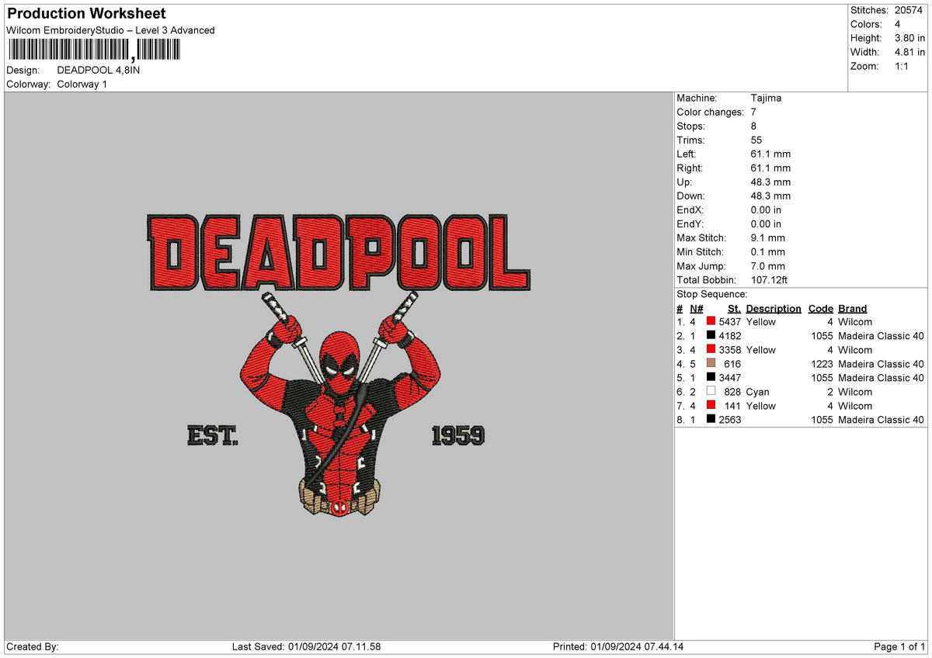Select the red thread swatch in row 1
932x658 pixels.
coord(712,322)
